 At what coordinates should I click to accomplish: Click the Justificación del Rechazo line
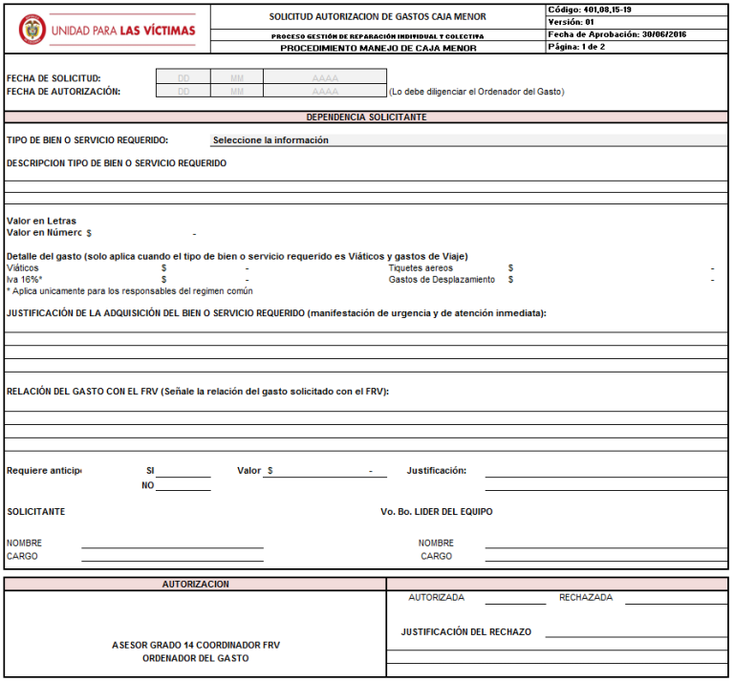[636, 631]
